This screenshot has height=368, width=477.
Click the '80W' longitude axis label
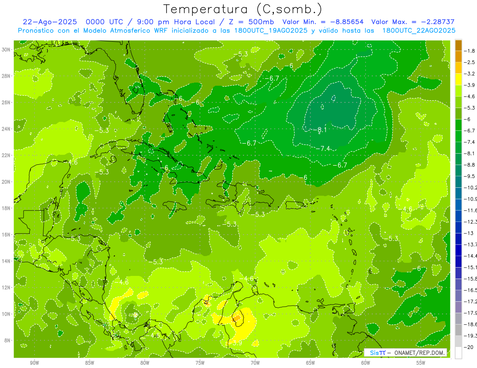145,363
